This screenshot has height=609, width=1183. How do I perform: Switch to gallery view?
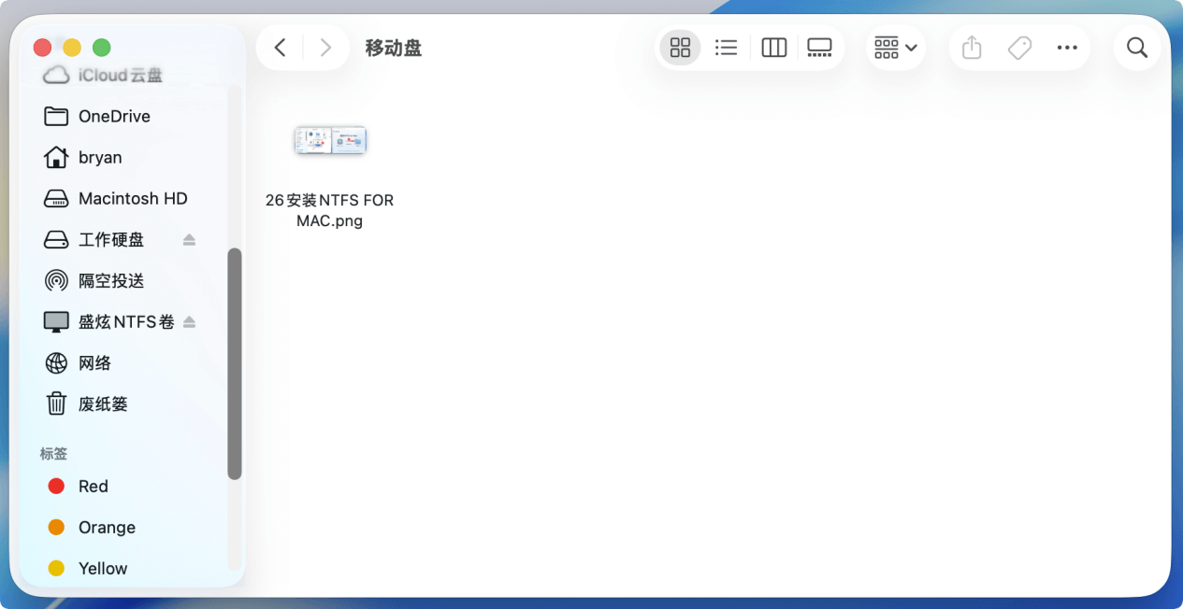(x=820, y=47)
